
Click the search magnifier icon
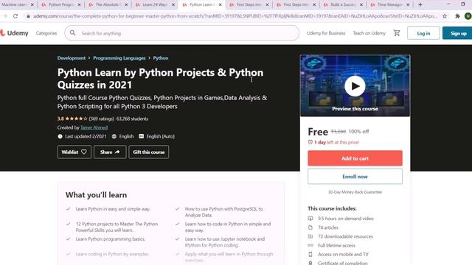[73, 33]
